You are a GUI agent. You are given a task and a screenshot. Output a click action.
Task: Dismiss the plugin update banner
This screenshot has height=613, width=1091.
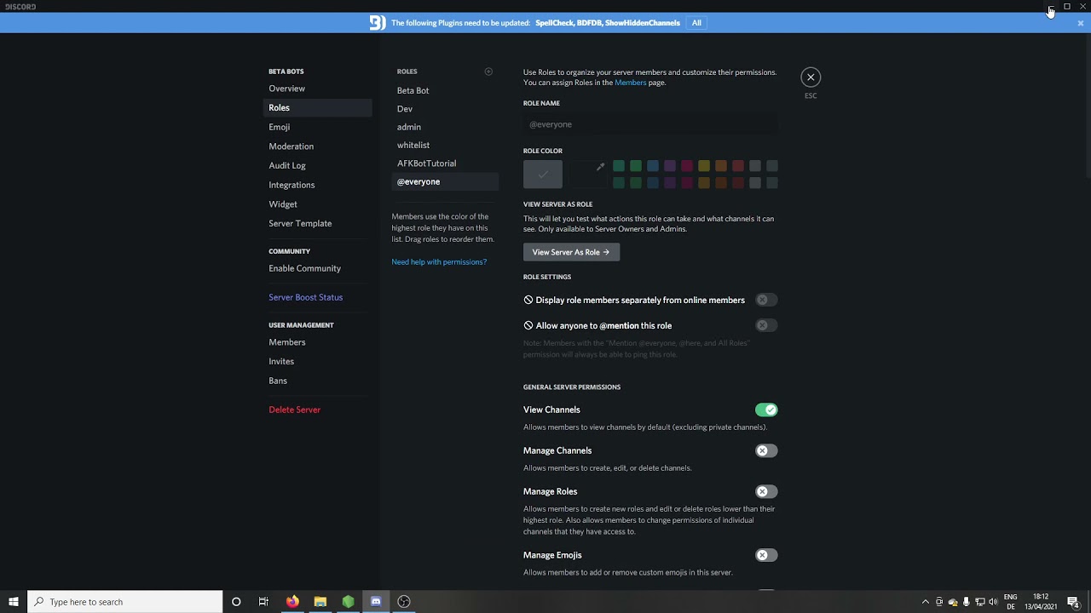(1081, 23)
